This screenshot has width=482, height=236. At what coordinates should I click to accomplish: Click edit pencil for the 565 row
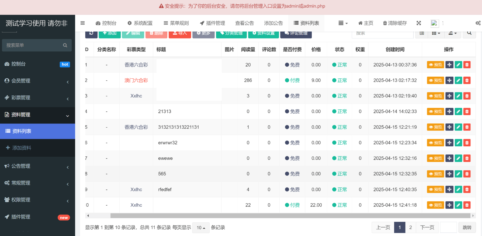(458, 174)
